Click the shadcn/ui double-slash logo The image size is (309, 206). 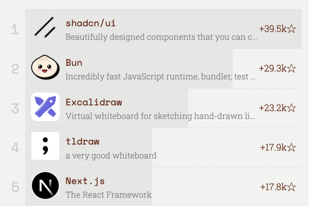45,27
